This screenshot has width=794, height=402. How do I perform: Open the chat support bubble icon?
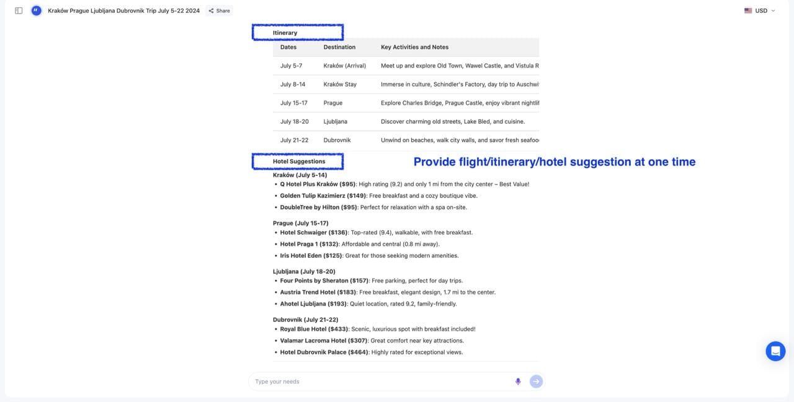coord(775,351)
